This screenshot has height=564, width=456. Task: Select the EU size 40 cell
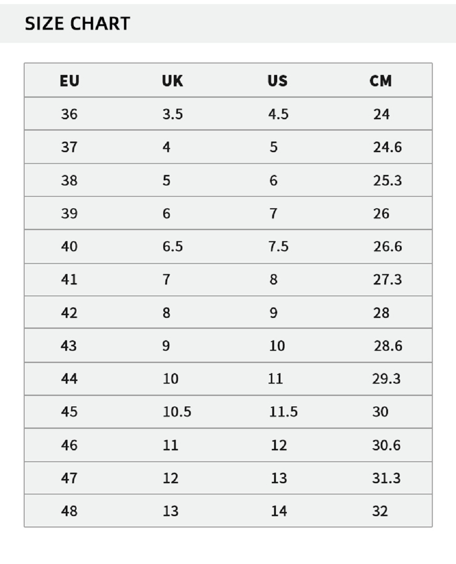tap(69, 247)
